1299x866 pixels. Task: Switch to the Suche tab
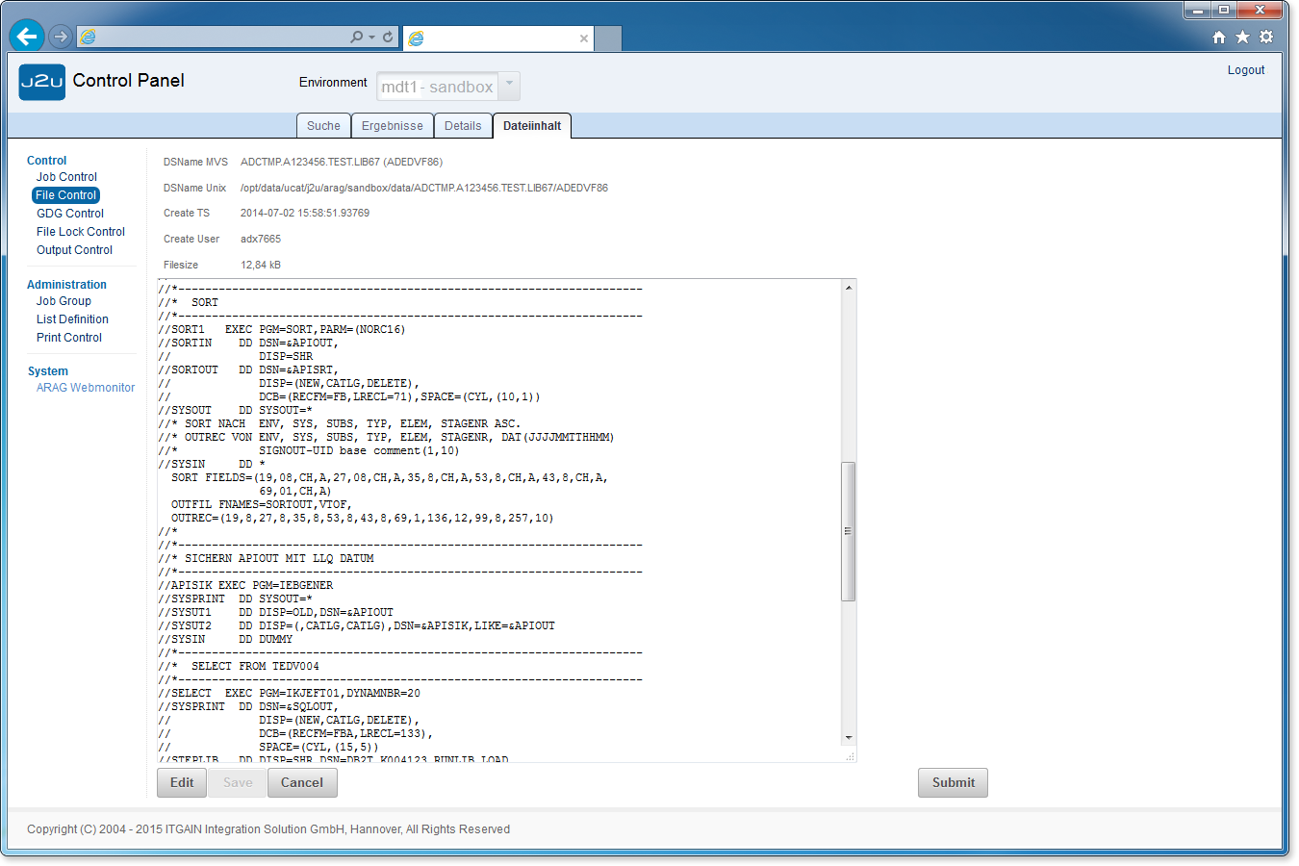pyautogui.click(x=323, y=126)
